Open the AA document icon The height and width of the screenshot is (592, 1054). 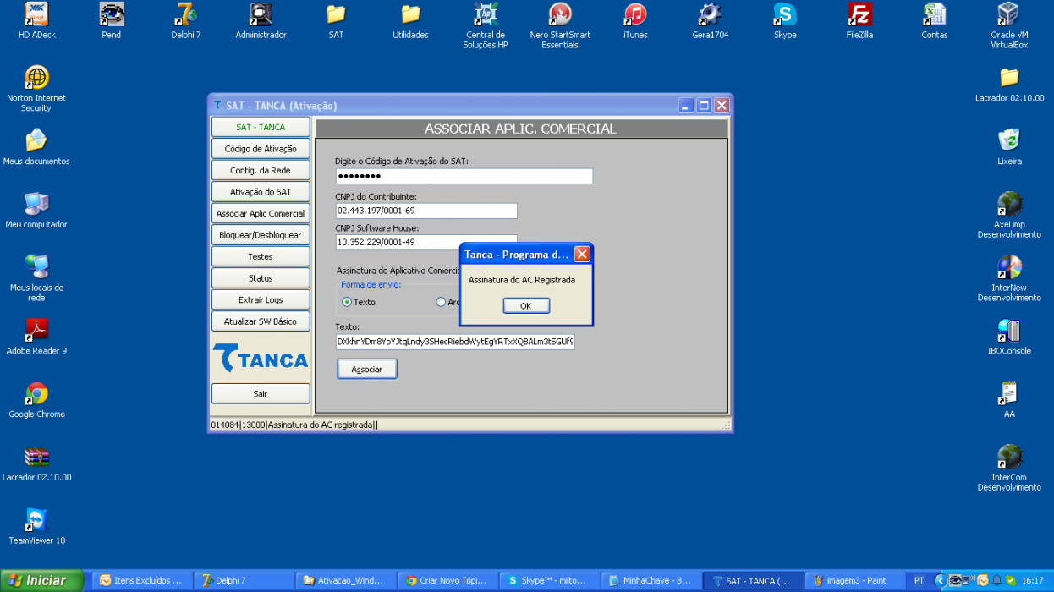(x=1009, y=393)
